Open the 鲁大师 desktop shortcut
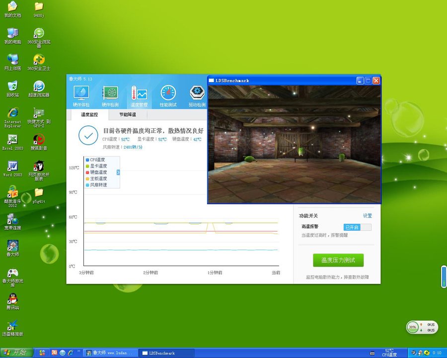 tap(12, 248)
